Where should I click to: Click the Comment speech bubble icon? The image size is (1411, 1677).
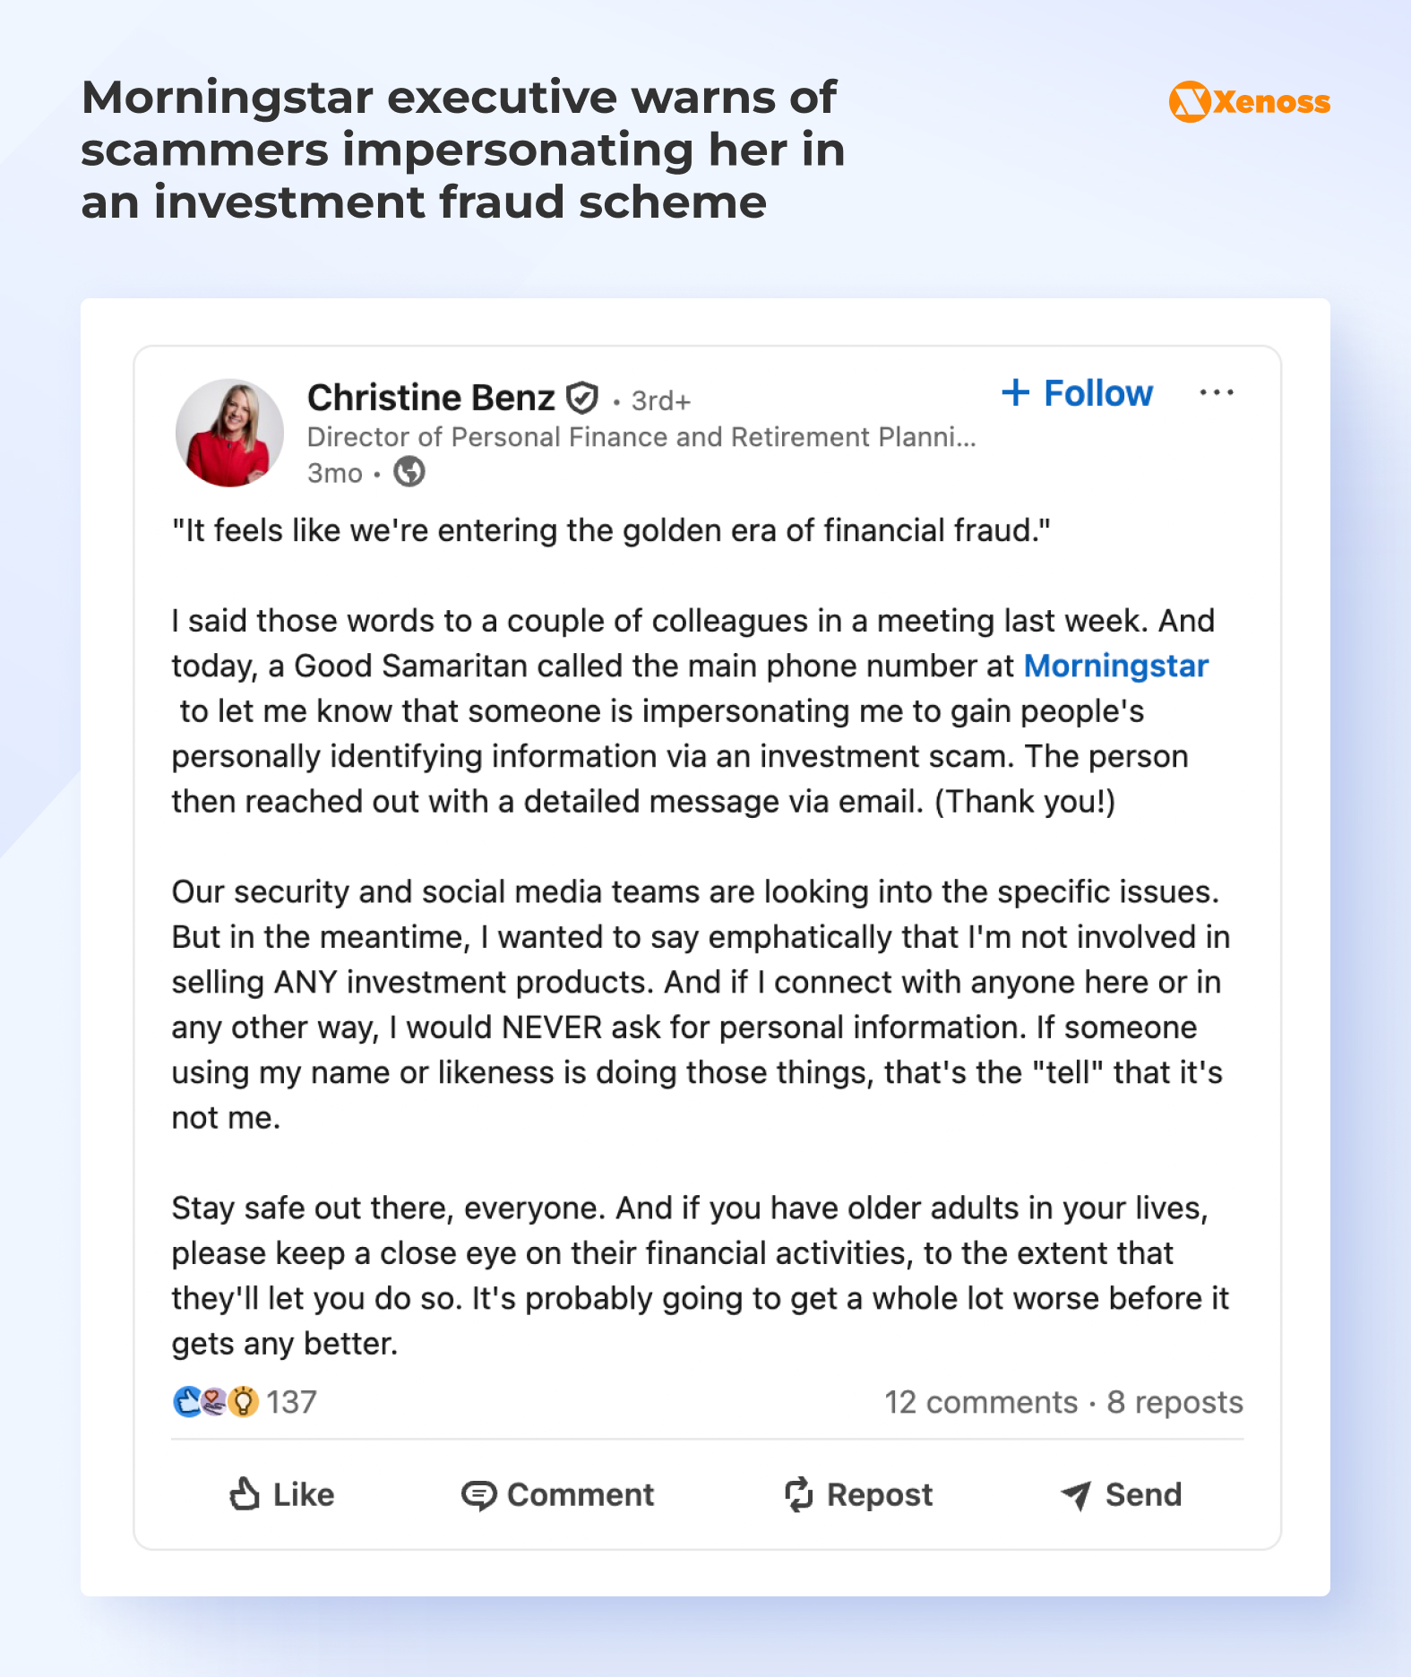pyautogui.click(x=480, y=1494)
